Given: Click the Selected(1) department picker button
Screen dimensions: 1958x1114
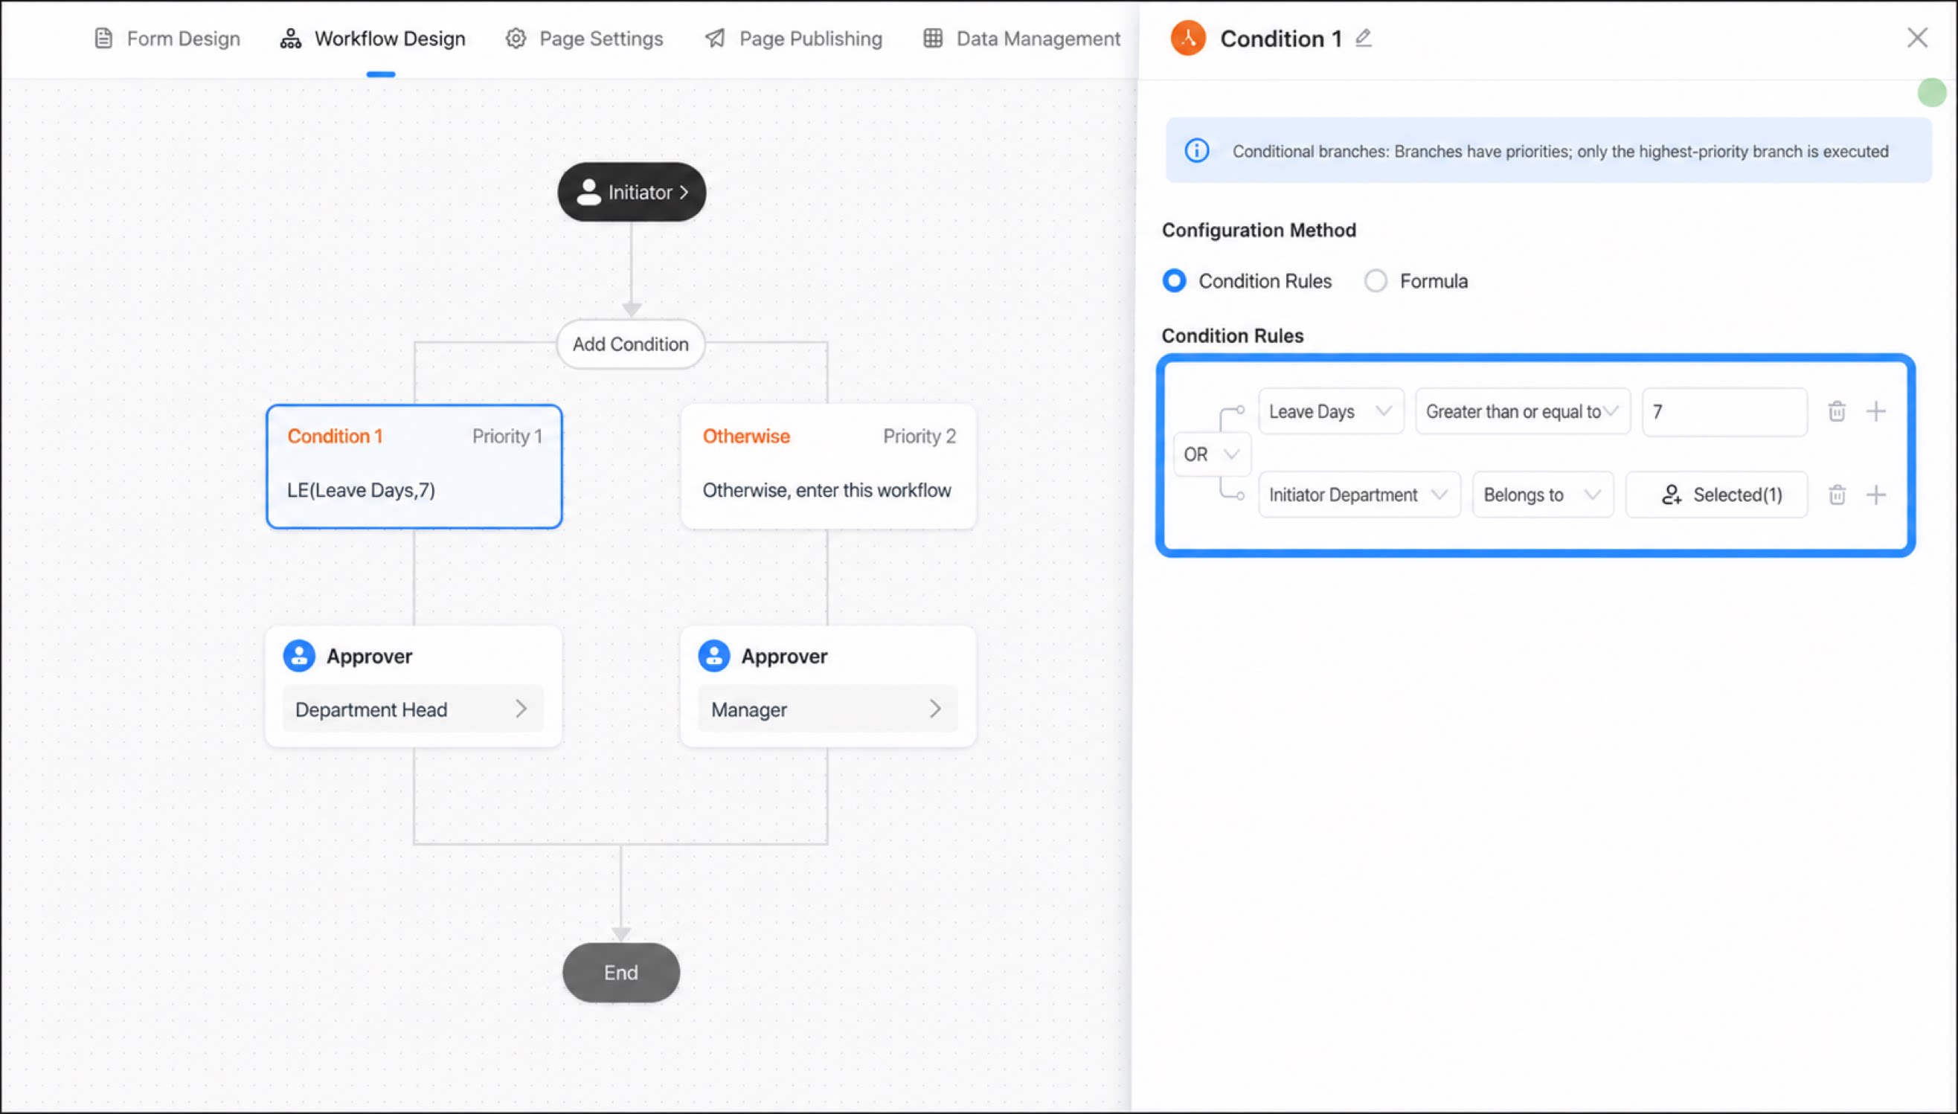Looking at the screenshot, I should (1716, 495).
